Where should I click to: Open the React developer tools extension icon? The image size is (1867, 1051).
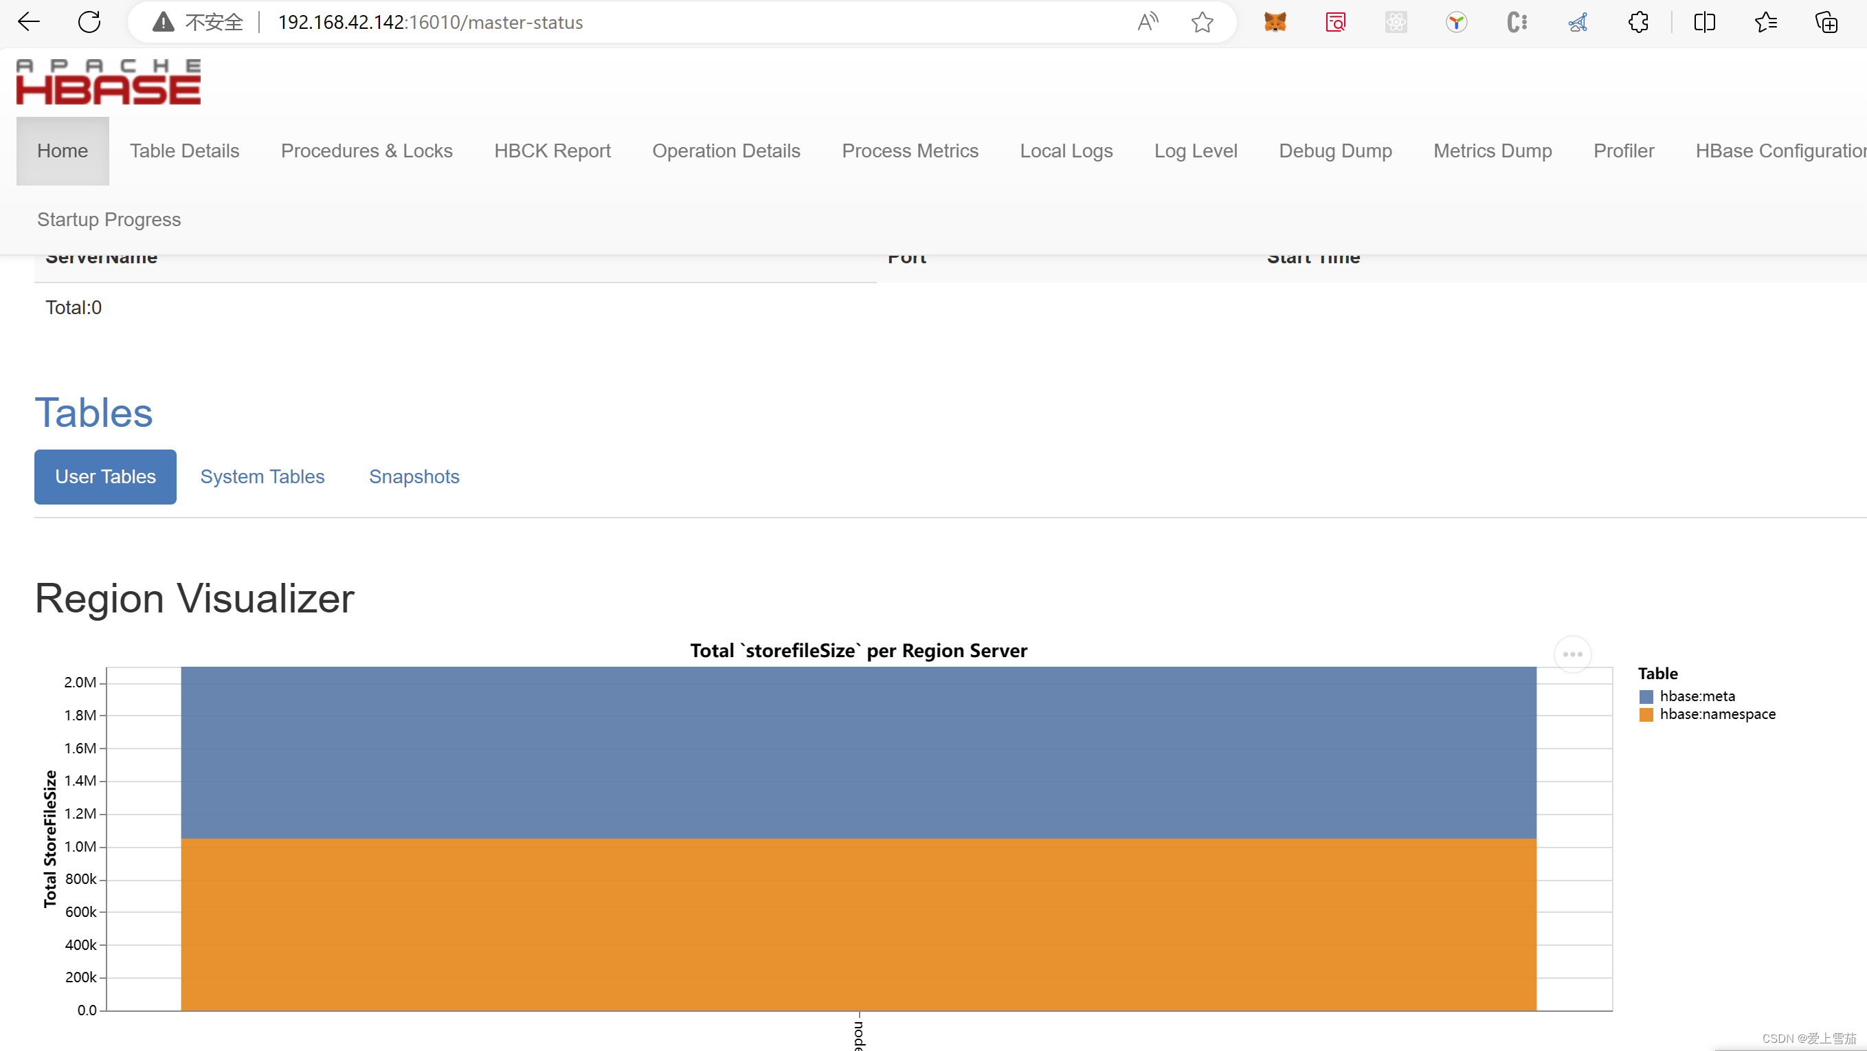coord(1396,22)
